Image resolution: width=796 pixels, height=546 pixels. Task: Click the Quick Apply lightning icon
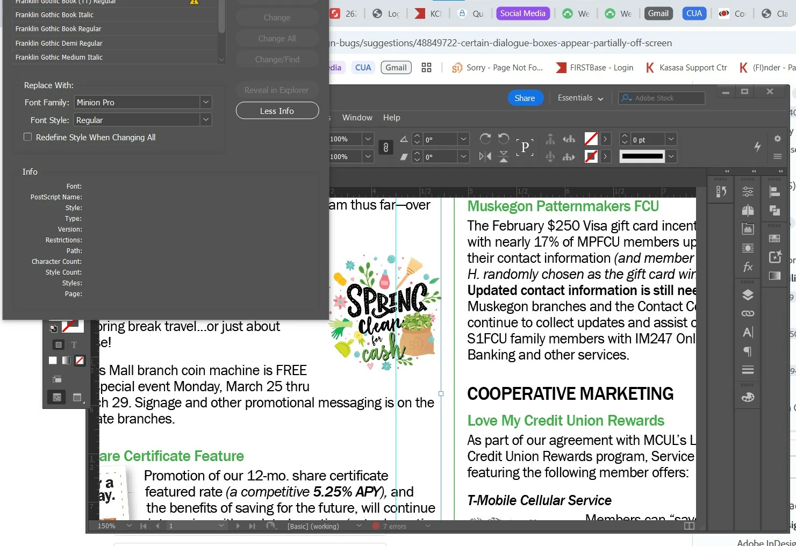pyautogui.click(x=757, y=146)
